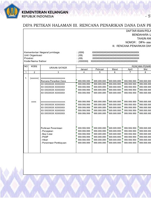Click April value in Perkiraan Penerimaan row

coord(130,128)
